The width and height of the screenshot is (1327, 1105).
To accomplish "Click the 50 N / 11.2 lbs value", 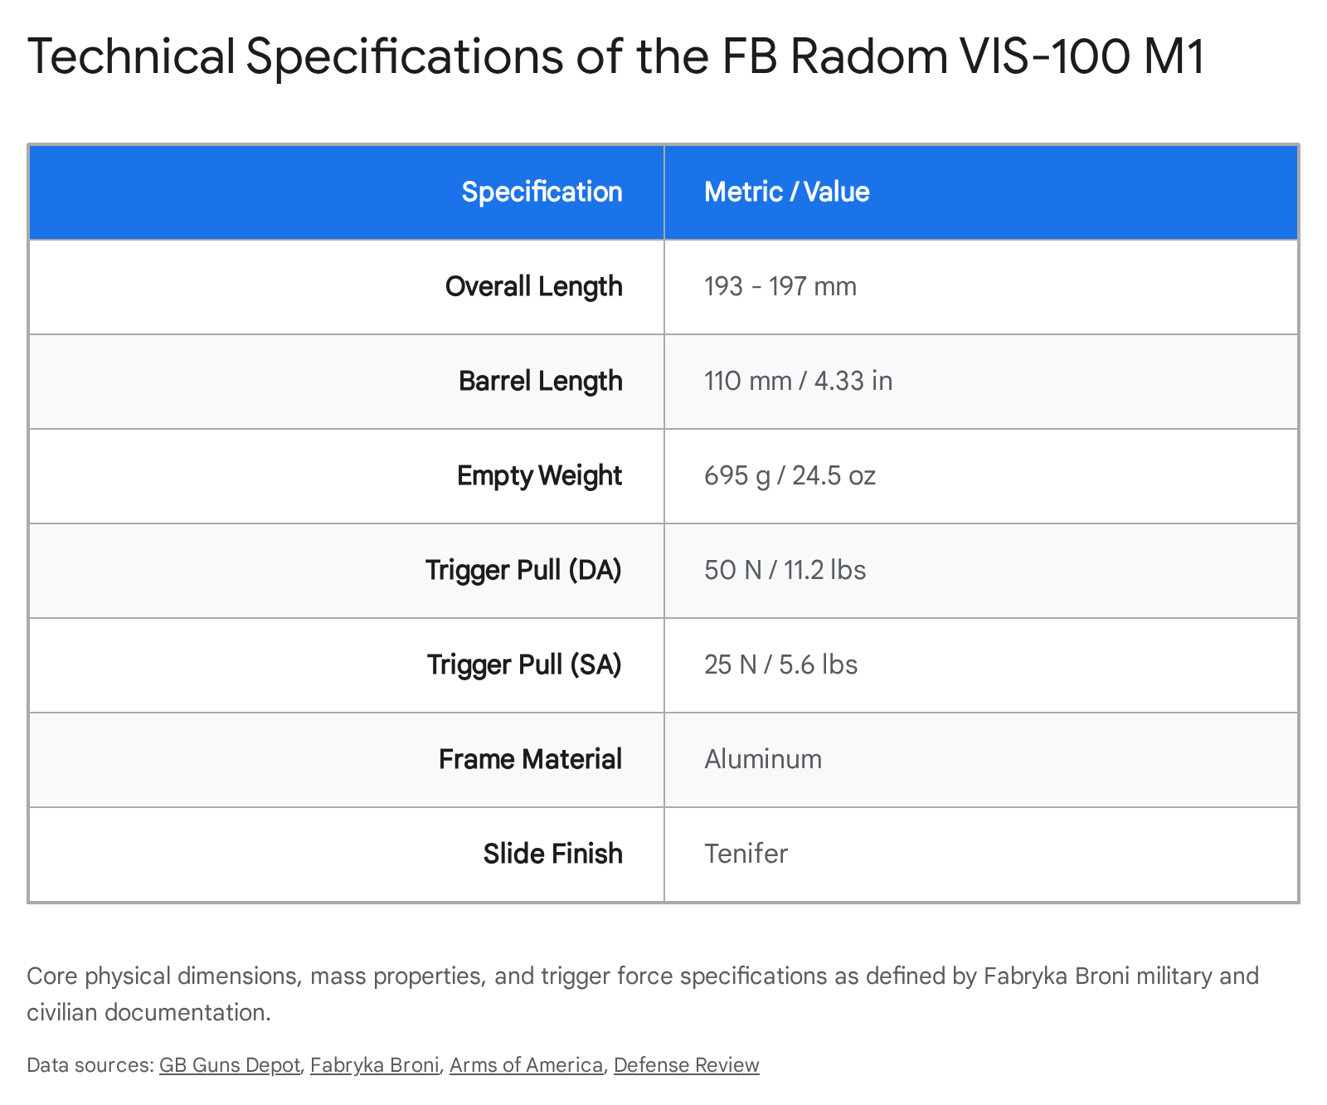I will pyautogui.click(x=785, y=571).
